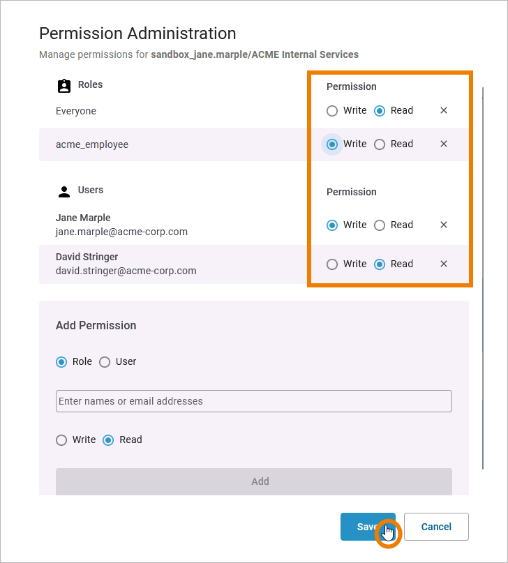Click names or email addresses field
The image size is (508, 563).
253,401
